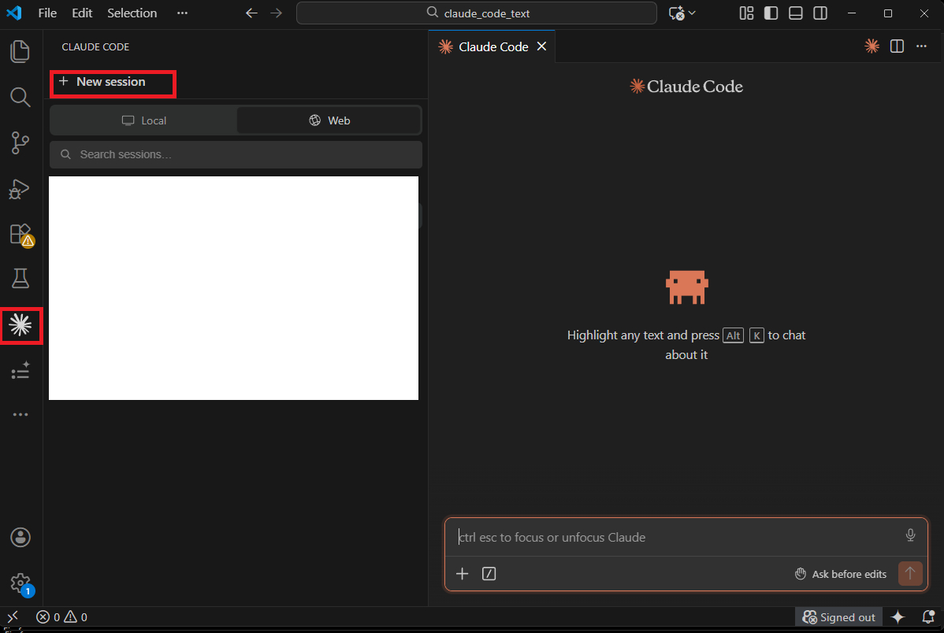Click the claude_code_text command center search
Image resolution: width=944 pixels, height=633 pixels.
click(476, 13)
